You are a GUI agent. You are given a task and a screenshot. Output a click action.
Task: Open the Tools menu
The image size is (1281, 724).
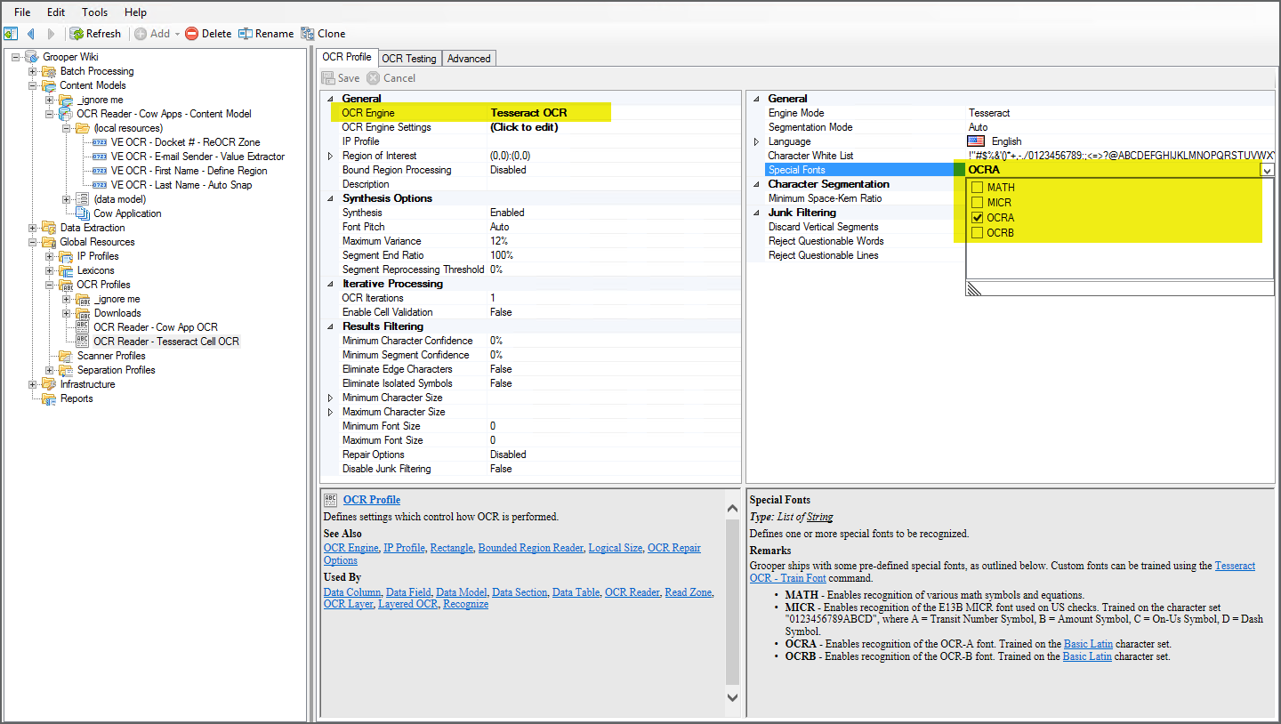tap(94, 12)
